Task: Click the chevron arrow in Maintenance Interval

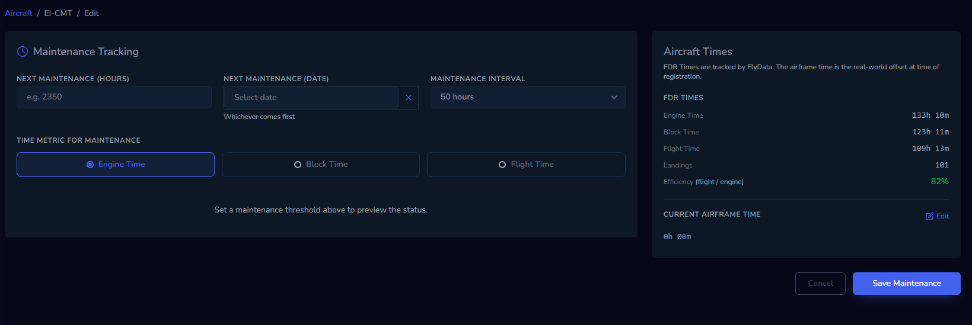Action: pyautogui.click(x=614, y=97)
